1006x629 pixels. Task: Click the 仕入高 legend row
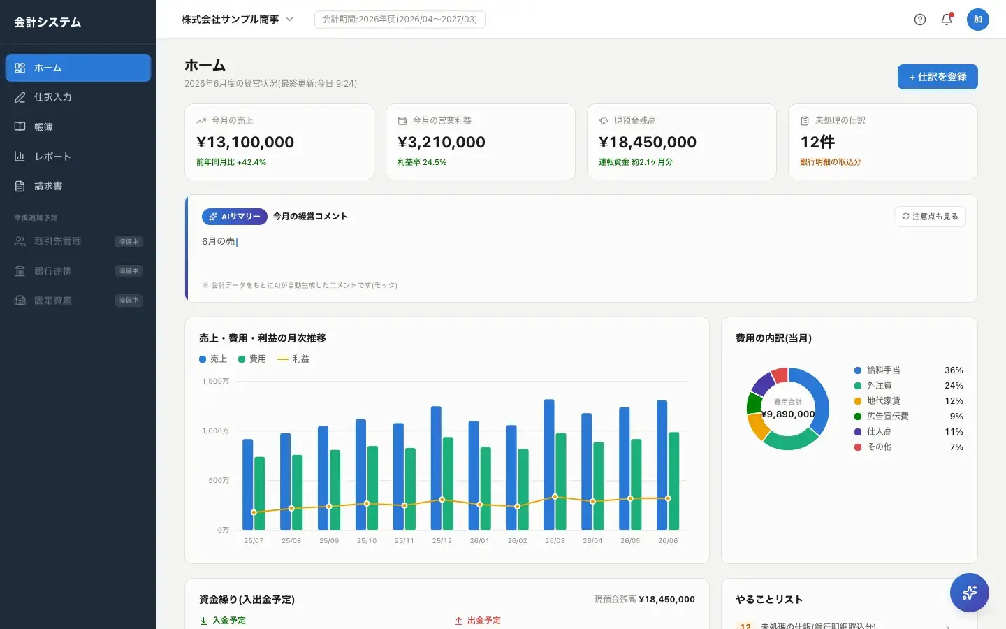(x=909, y=432)
